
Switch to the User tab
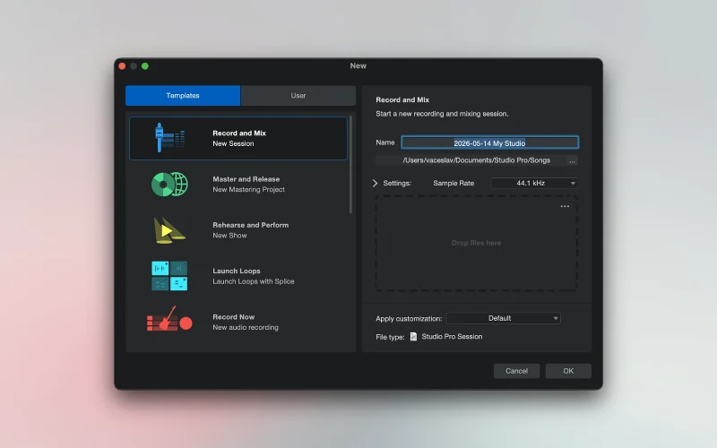(x=298, y=96)
